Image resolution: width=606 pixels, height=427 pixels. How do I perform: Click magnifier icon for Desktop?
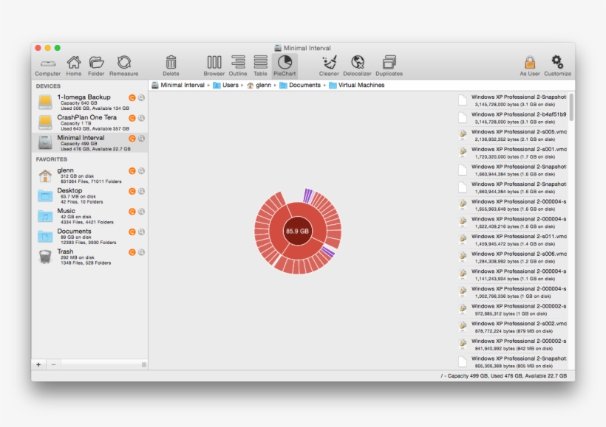pyautogui.click(x=141, y=191)
